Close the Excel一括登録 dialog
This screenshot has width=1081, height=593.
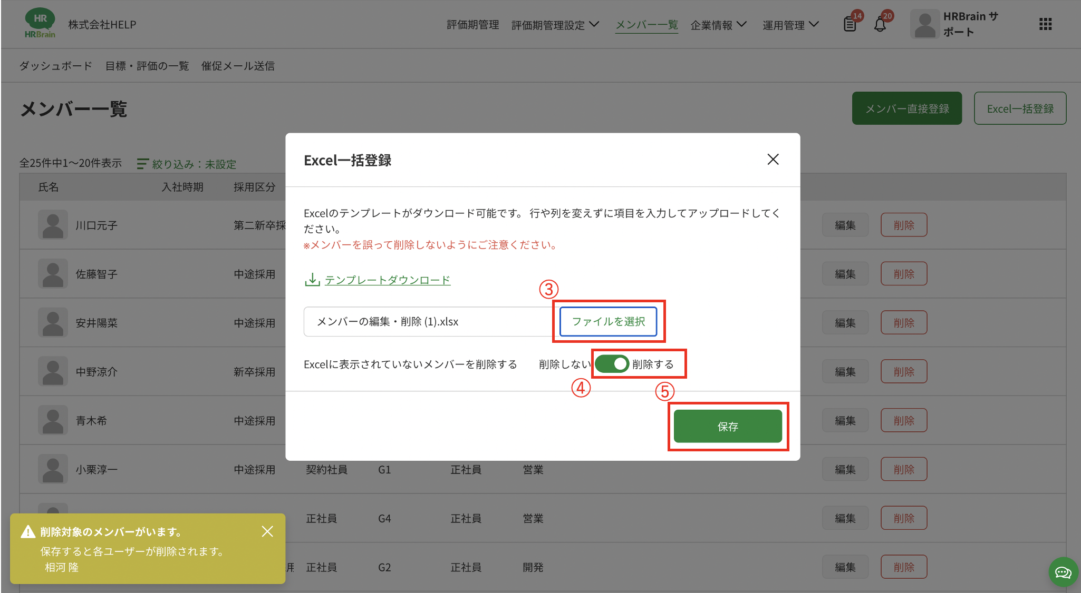[x=773, y=160]
